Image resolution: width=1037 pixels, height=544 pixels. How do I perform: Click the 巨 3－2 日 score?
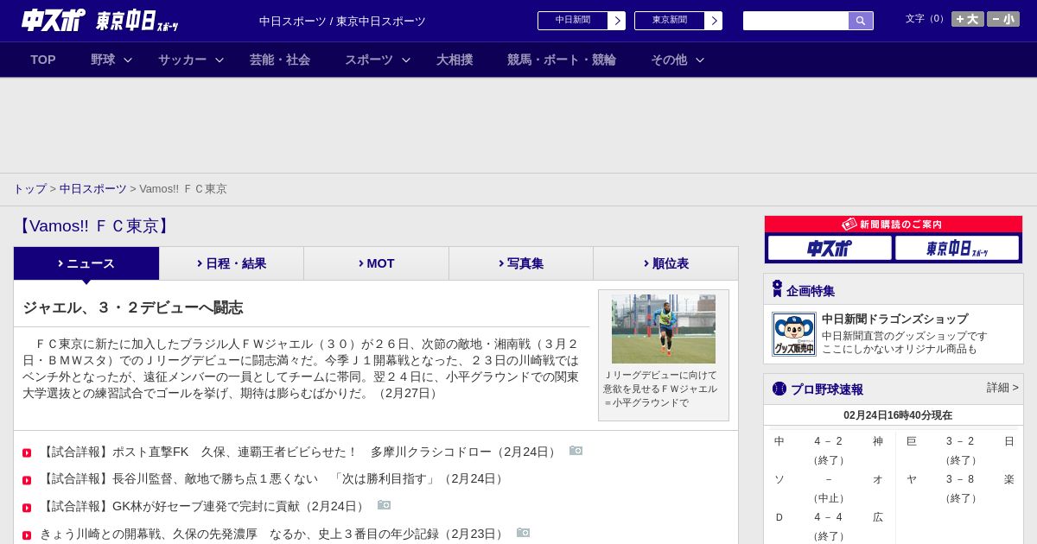960,441
